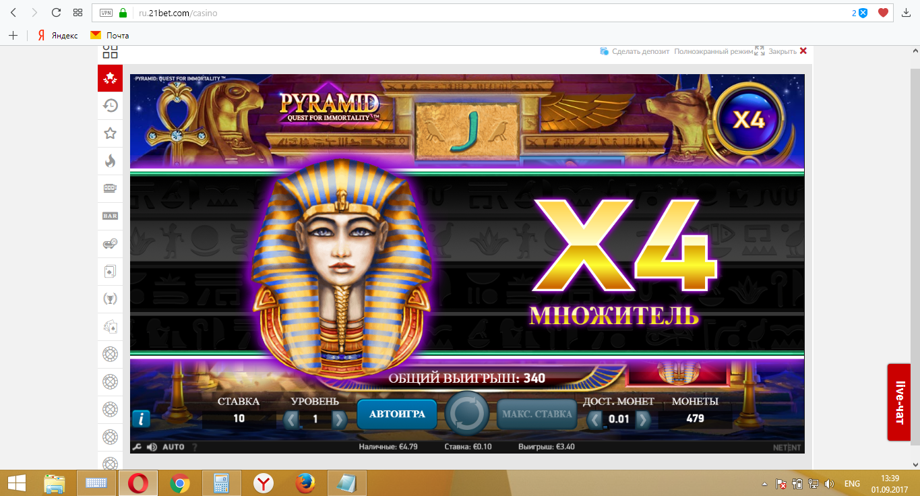
Task: Open the jackpot category icon below BAR
Action: pos(110,243)
